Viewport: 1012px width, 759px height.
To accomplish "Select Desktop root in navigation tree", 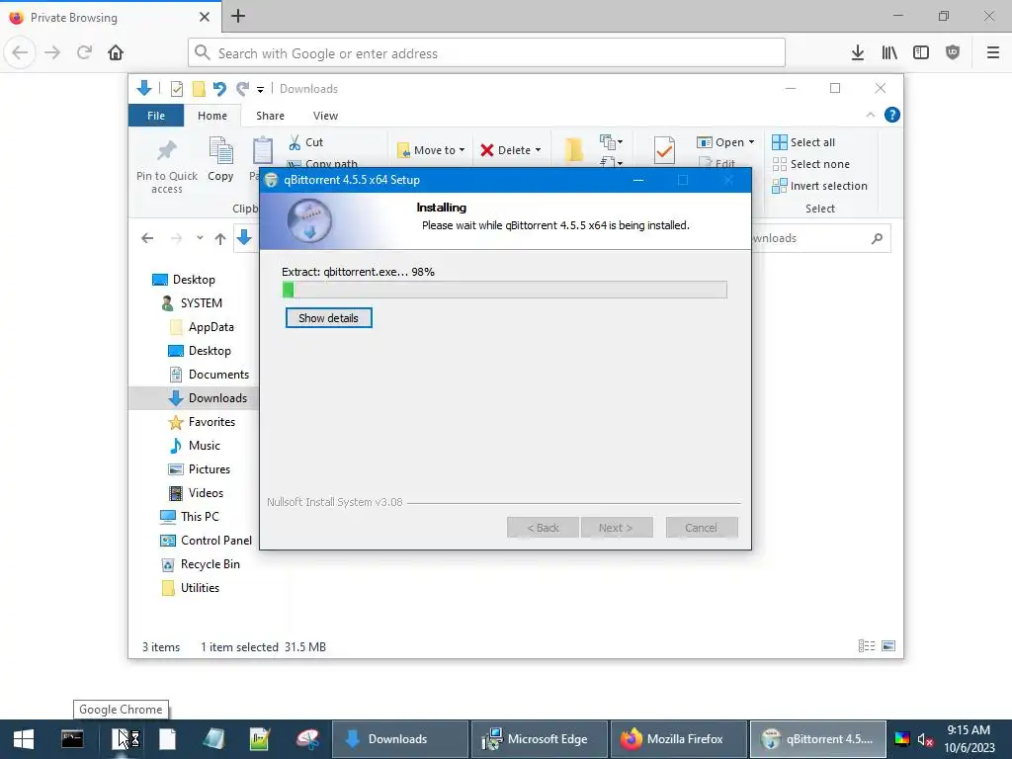I will 184,280.
